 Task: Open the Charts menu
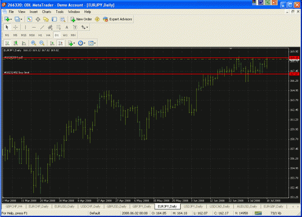(x=46, y=12)
